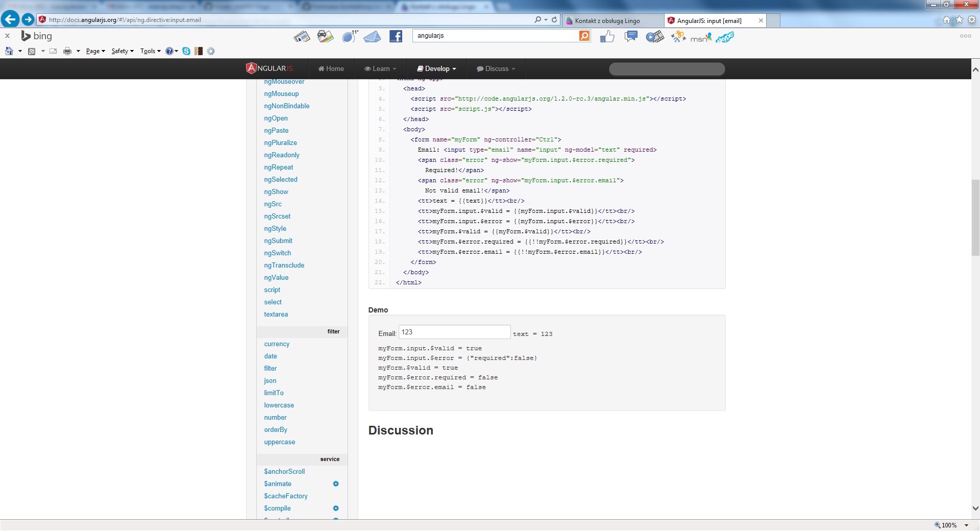Open the orderBy filter link
This screenshot has width=980, height=531.
(x=276, y=430)
